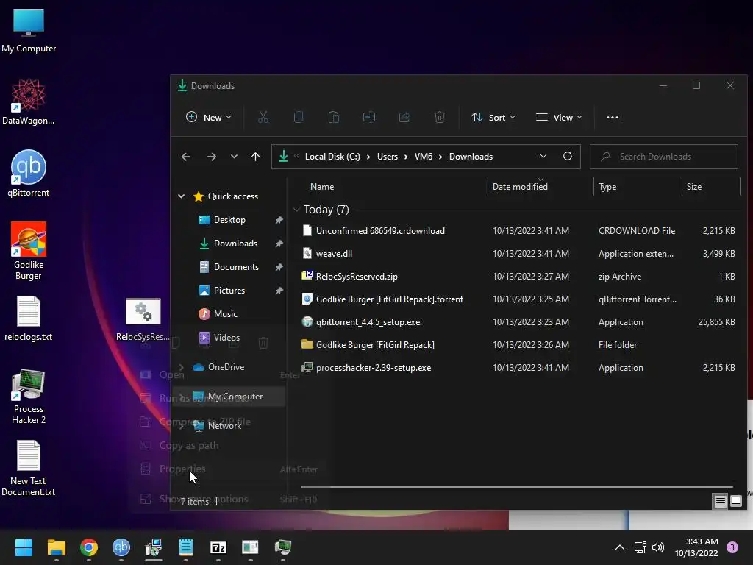
Task: Switch to large thumbnails view icon
Action: (735, 502)
